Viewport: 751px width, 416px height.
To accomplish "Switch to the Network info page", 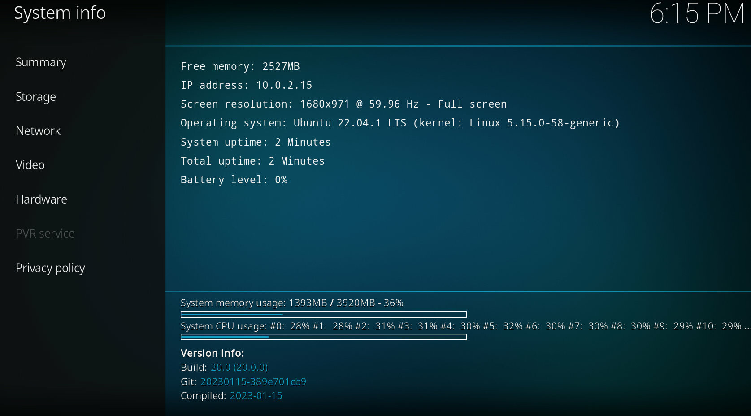I will 38,131.
